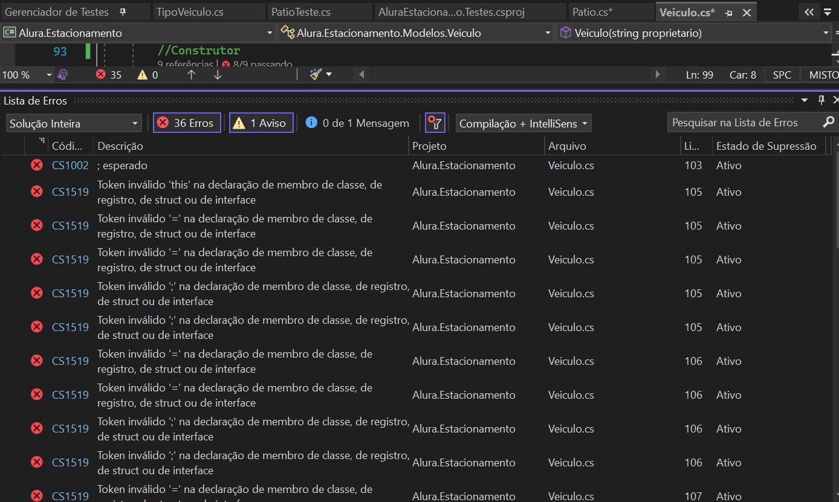Open the Lista de Erros window options dropdown
839x502 pixels.
tap(805, 100)
